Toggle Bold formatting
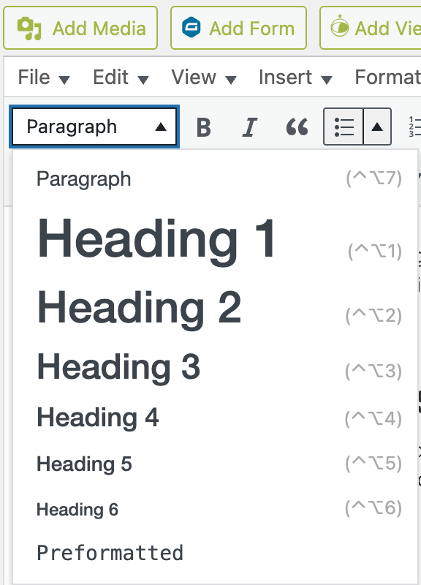 (x=203, y=126)
